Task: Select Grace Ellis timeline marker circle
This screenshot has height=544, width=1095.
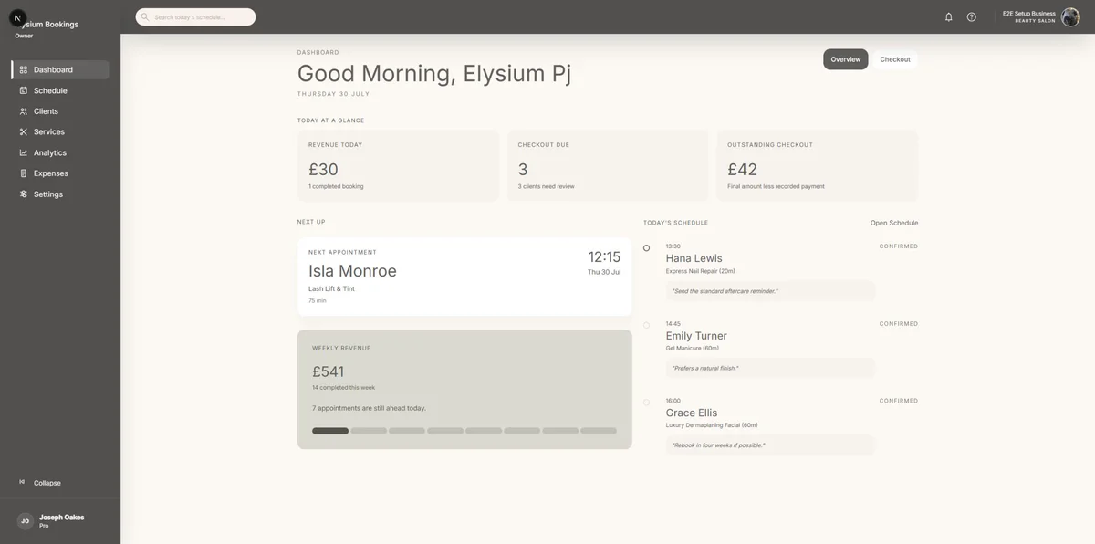Action: [647, 403]
